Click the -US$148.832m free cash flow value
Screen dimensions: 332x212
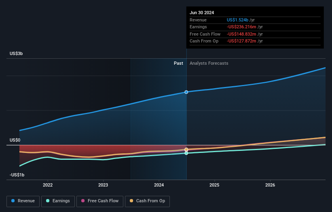click(x=241, y=34)
